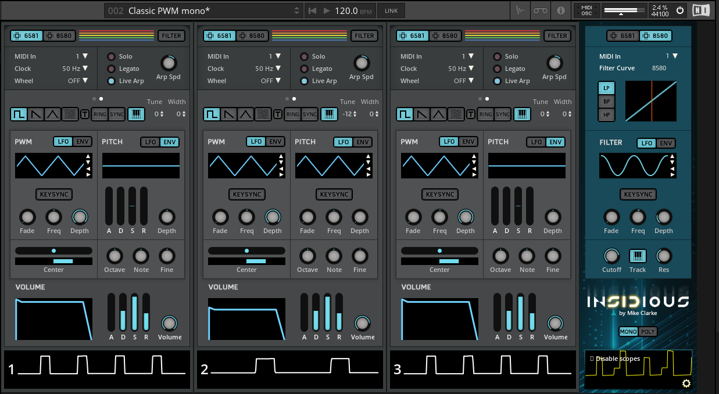This screenshot has height=394, width=719.
Task: Click the power icon in header
Action: tap(680, 10)
